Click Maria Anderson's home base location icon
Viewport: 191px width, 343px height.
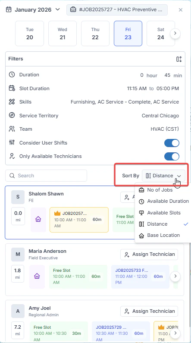37,277
